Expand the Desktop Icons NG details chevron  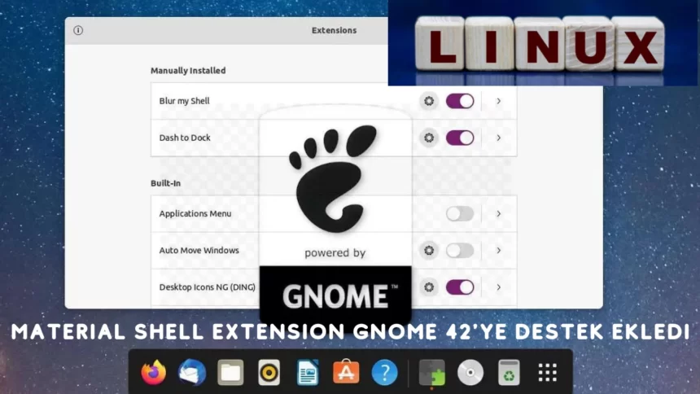pyautogui.click(x=498, y=287)
